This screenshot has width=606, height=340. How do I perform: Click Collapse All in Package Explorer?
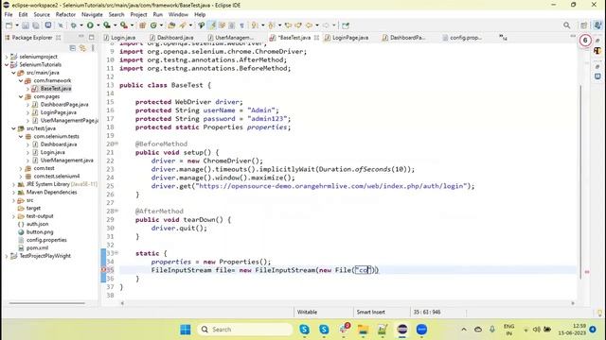coord(73,48)
